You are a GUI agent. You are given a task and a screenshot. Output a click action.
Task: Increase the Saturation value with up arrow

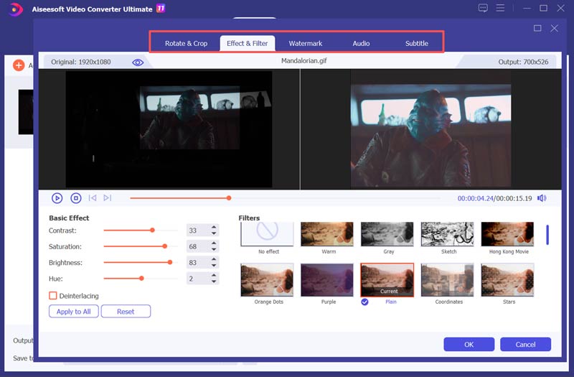[214, 243]
